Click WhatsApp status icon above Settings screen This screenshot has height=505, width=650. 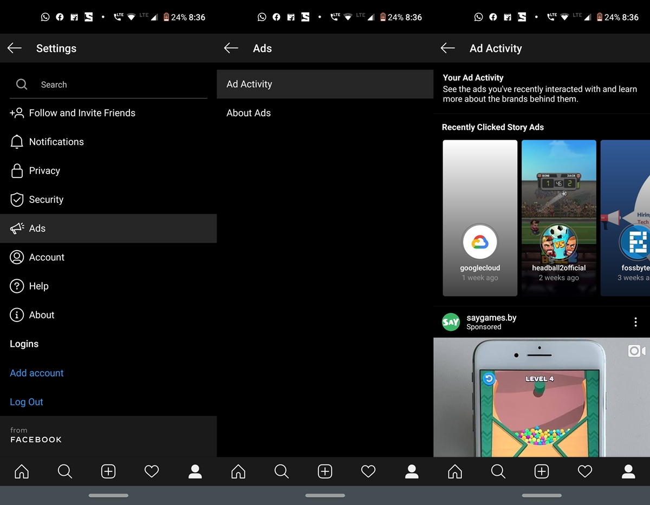point(45,17)
